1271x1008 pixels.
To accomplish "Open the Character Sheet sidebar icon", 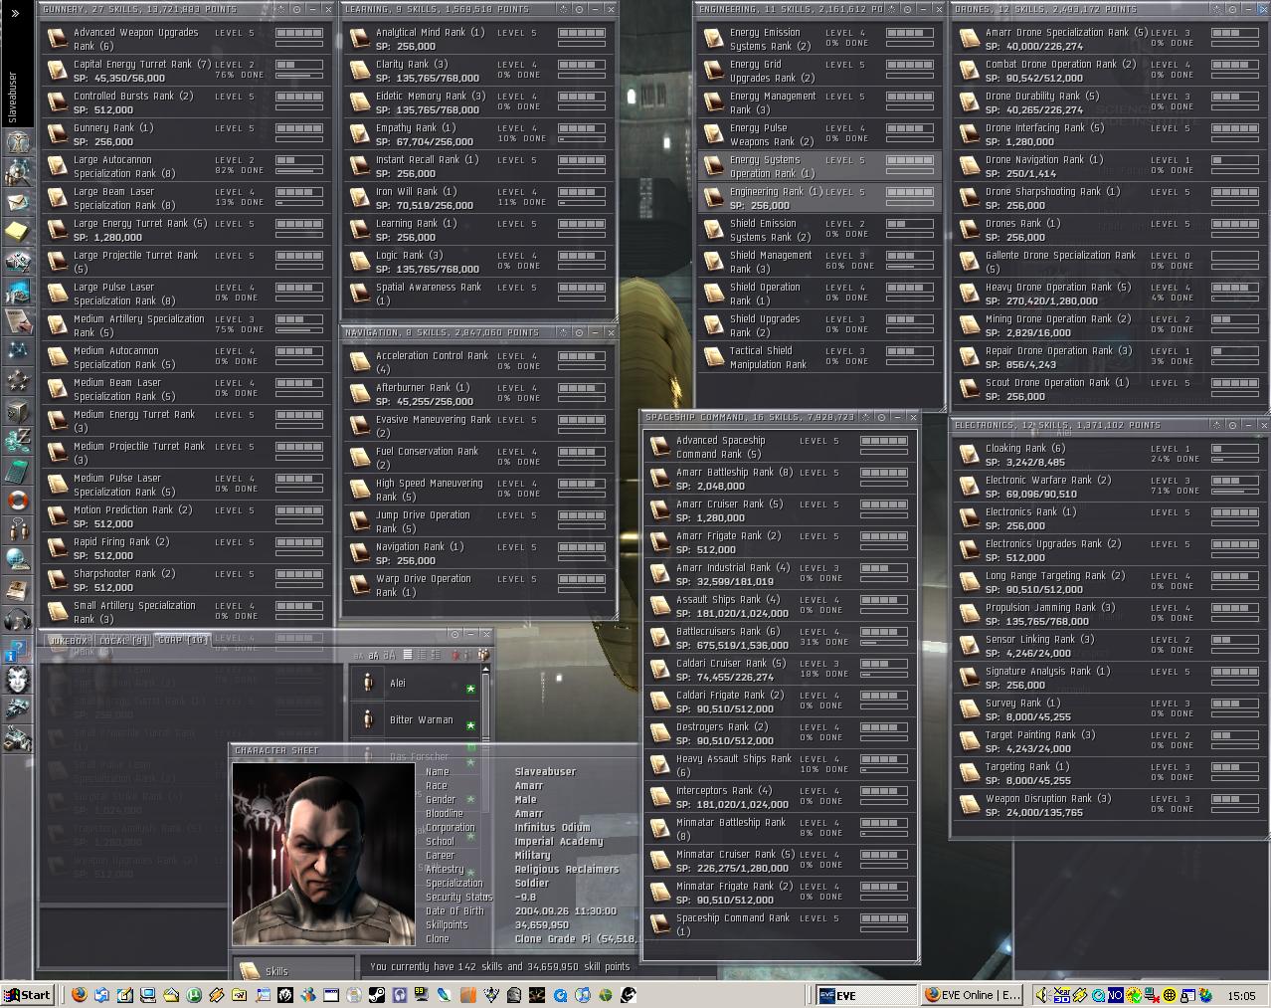I will click(17, 142).
